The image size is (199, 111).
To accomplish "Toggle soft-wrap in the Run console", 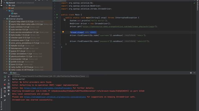I will pyautogui.click(x=9, y=84).
